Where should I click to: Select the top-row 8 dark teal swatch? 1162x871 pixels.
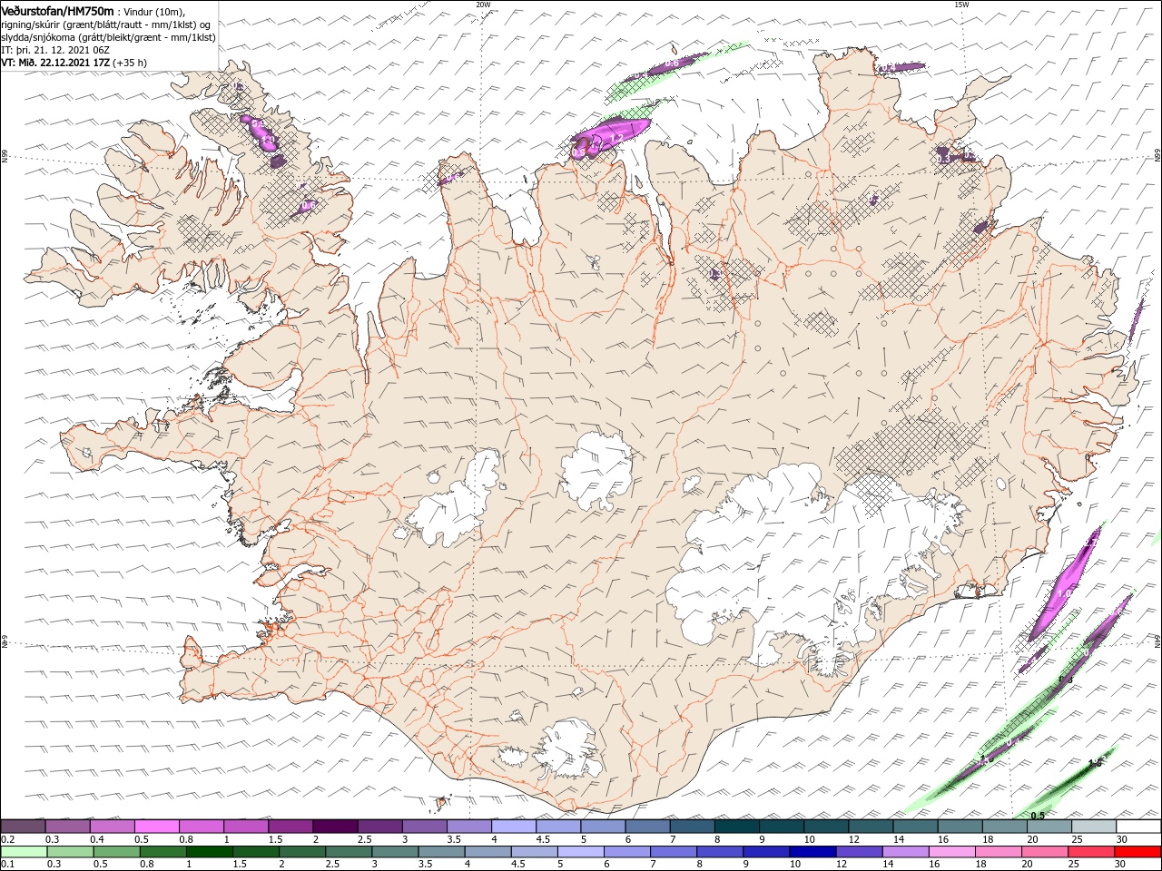click(737, 827)
